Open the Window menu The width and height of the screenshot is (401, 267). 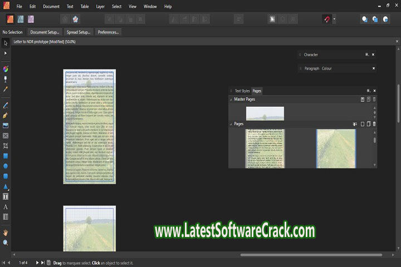150,6
